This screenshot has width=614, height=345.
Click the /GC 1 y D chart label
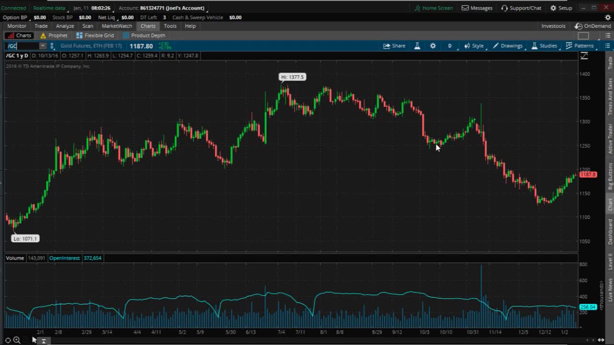[x=17, y=56]
